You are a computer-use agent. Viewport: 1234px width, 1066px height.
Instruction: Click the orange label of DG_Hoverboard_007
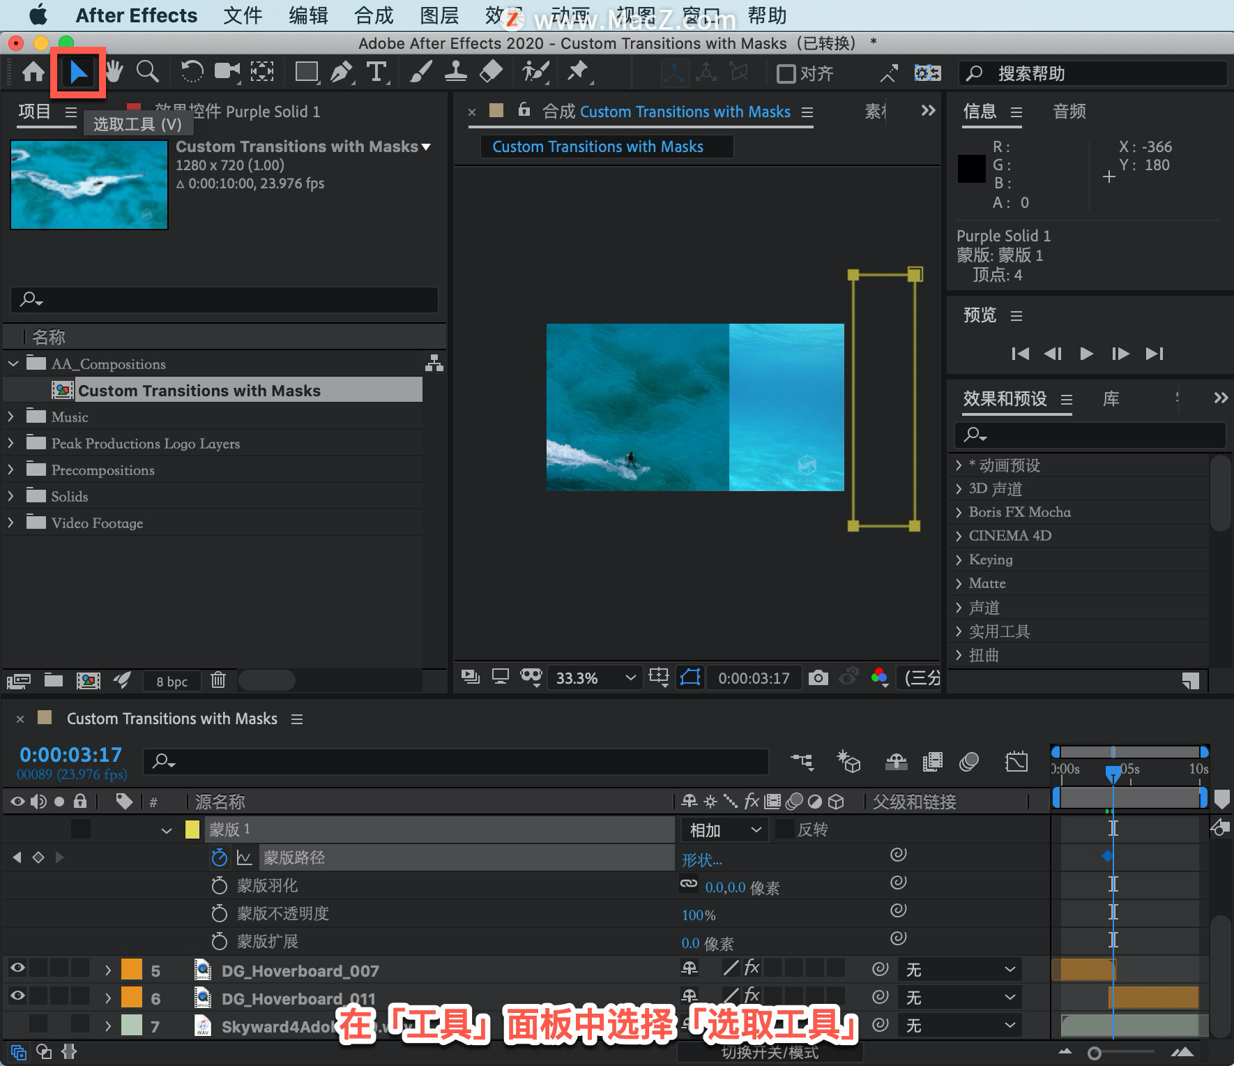(x=131, y=970)
